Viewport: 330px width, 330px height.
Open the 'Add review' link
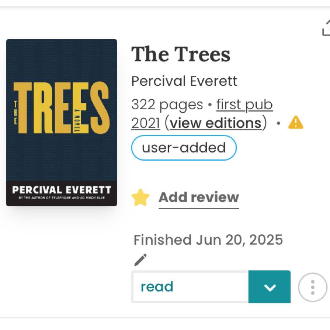click(199, 197)
